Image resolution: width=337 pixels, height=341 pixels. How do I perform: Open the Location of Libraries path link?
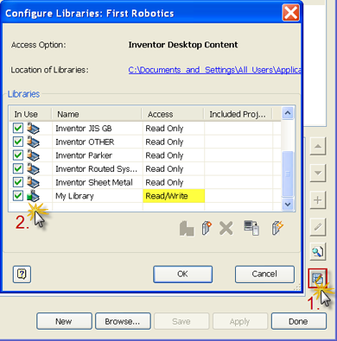(x=214, y=70)
